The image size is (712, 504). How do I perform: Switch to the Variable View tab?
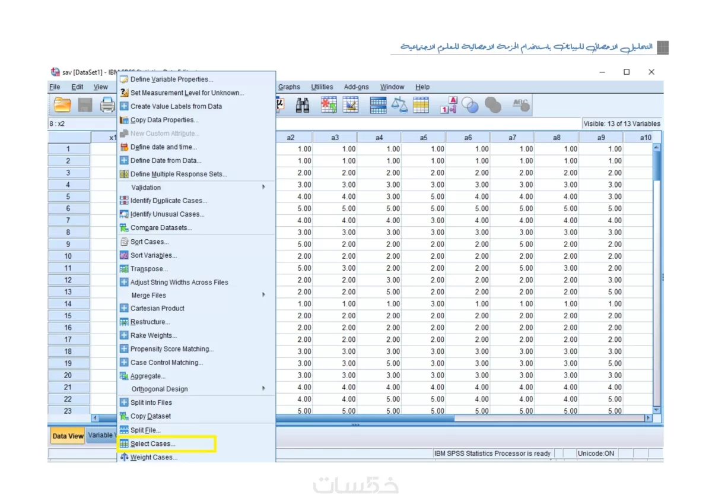(x=101, y=435)
